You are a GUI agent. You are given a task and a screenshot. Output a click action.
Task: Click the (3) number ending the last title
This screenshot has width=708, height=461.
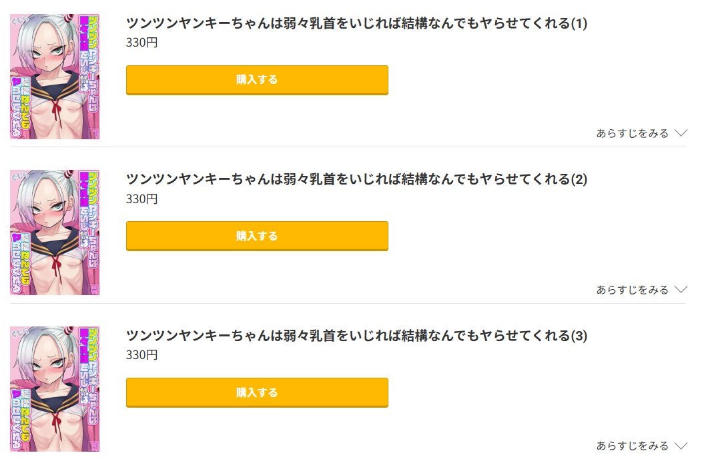coord(579,336)
